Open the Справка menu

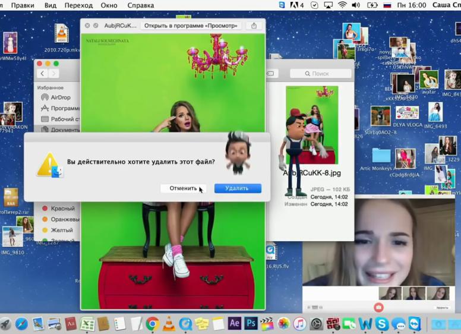coord(141,5)
